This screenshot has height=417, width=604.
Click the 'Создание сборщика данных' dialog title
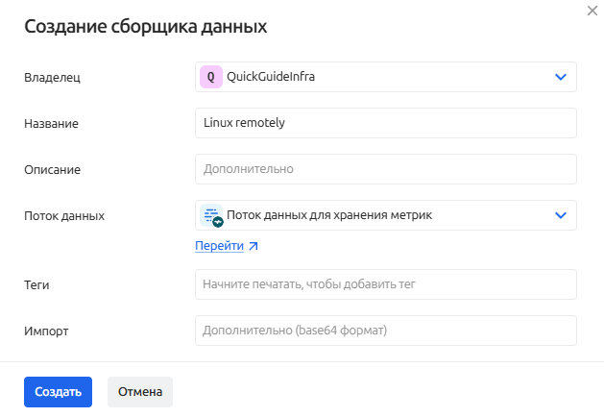point(145,27)
